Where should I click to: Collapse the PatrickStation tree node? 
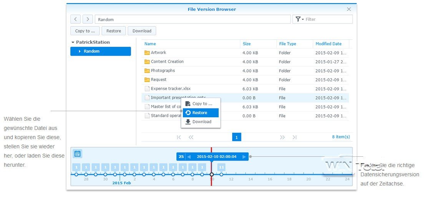tap(73, 43)
